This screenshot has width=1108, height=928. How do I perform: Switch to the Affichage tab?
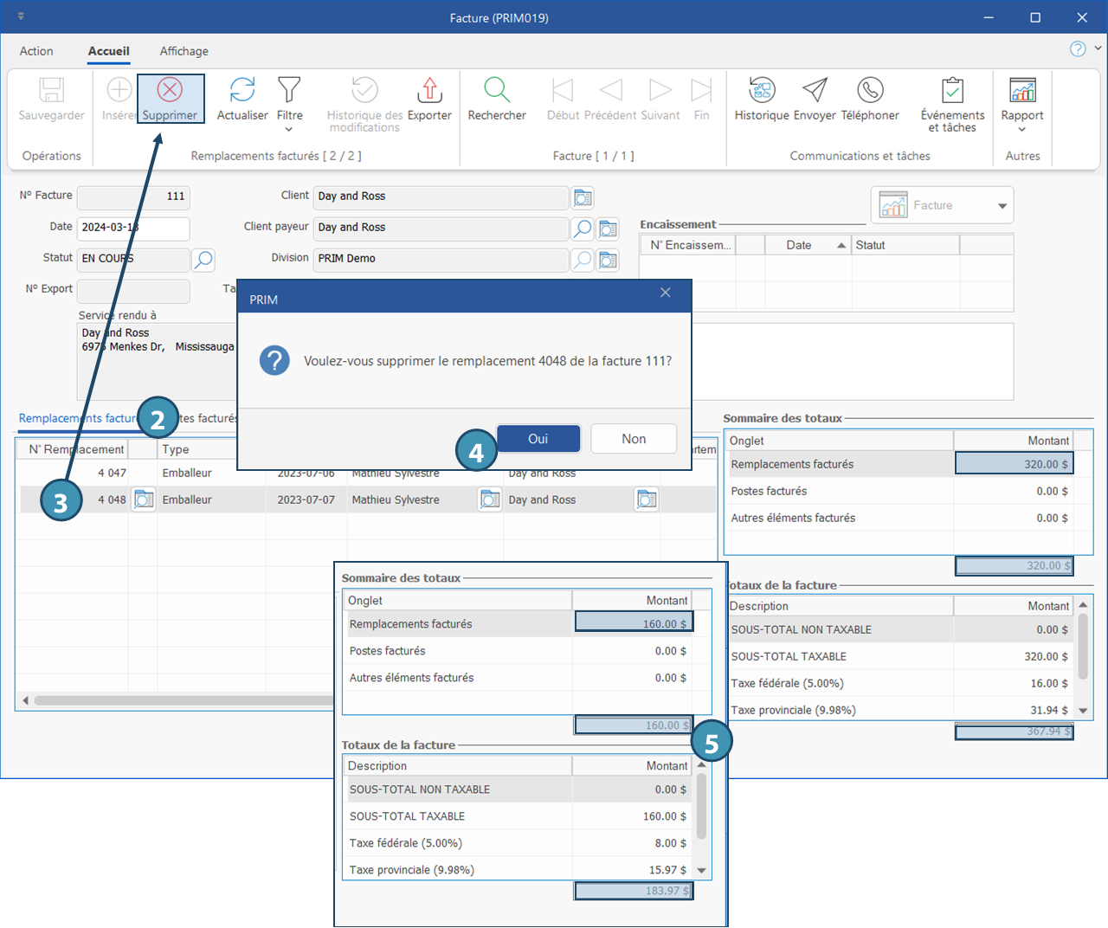[x=184, y=51]
